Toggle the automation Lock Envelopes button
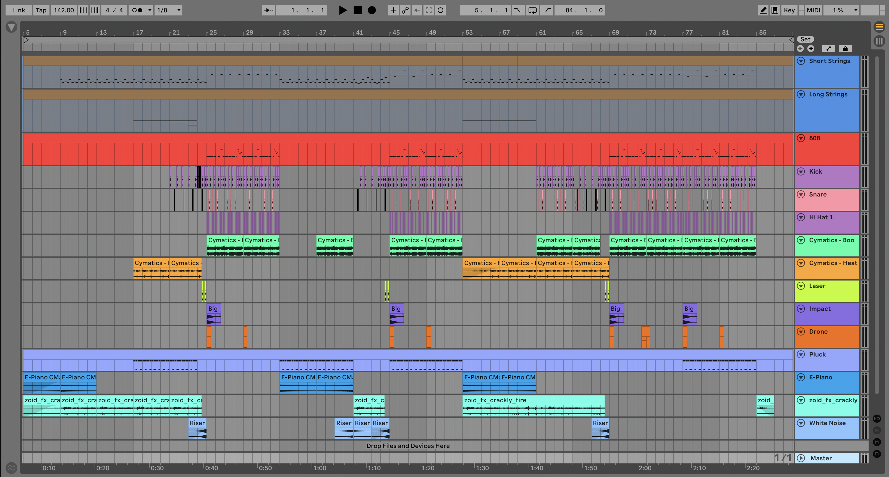This screenshot has height=477, width=889. 845,49
